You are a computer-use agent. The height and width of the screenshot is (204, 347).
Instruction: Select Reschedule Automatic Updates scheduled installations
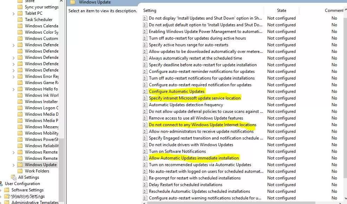pos(199,191)
